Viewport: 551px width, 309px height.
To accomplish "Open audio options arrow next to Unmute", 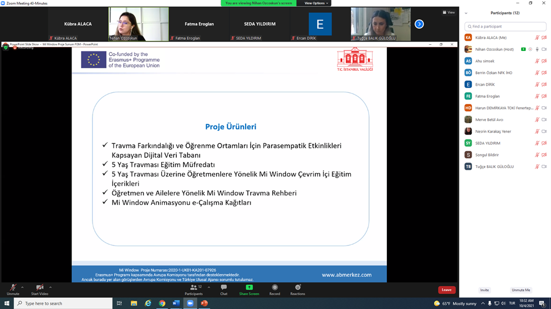I will click(22, 287).
